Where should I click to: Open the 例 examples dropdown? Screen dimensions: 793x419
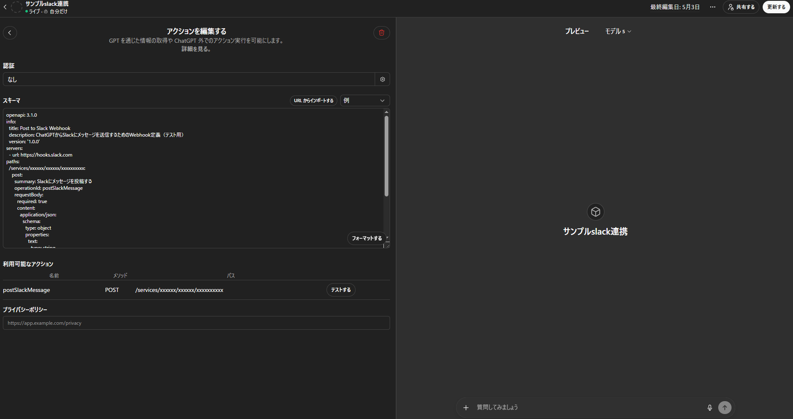click(365, 100)
